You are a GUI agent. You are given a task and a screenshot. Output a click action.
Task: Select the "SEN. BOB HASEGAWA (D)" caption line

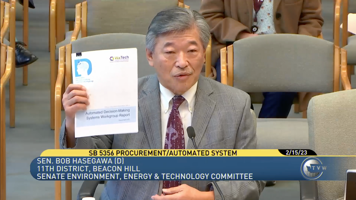click(80, 161)
